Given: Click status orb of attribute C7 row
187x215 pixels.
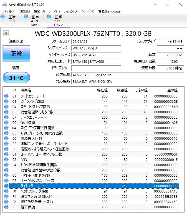Looking at the screenshot, I should 6,181.
